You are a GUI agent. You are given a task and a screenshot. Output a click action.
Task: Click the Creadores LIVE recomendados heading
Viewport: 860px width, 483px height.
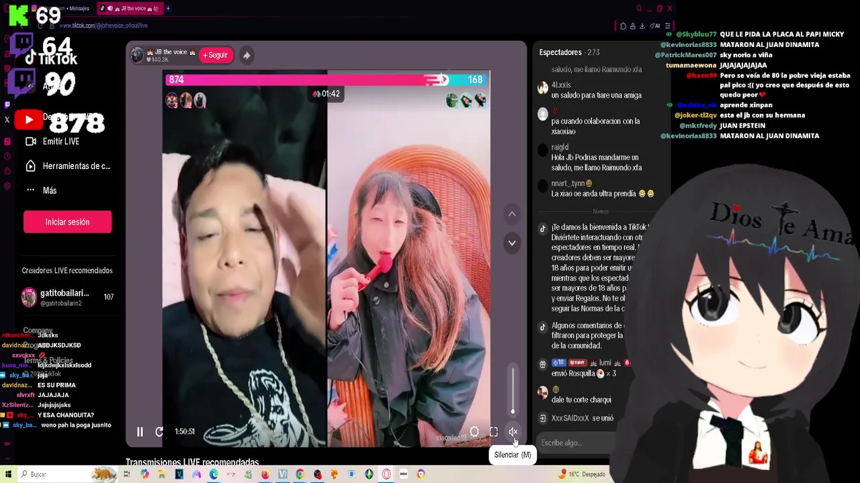click(67, 270)
